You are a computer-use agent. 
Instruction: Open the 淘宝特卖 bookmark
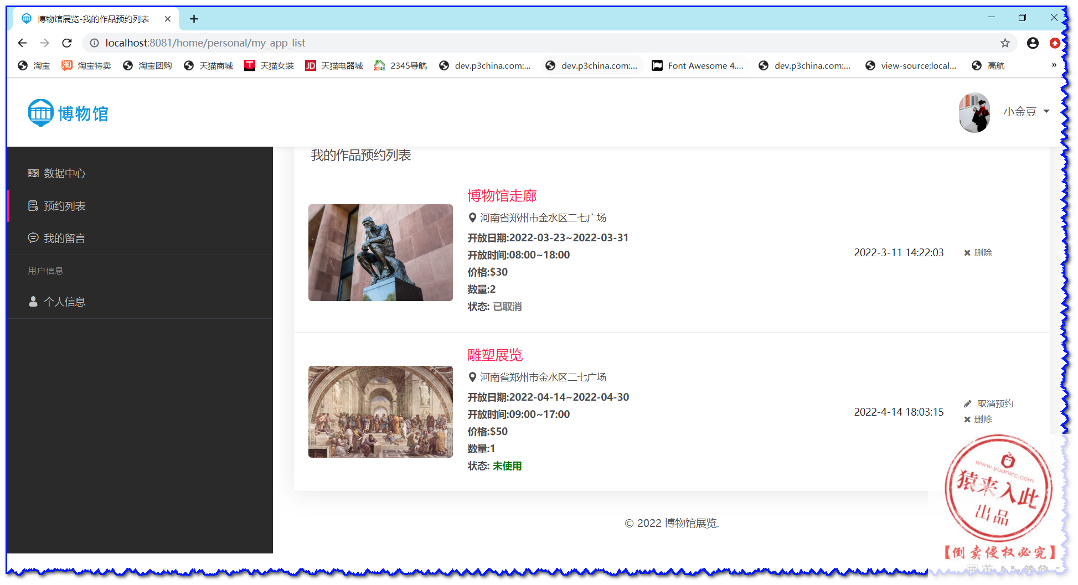(x=86, y=65)
